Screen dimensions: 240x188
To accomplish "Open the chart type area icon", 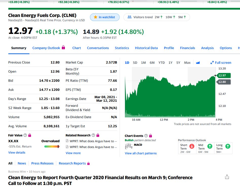I will coord(198,62).
